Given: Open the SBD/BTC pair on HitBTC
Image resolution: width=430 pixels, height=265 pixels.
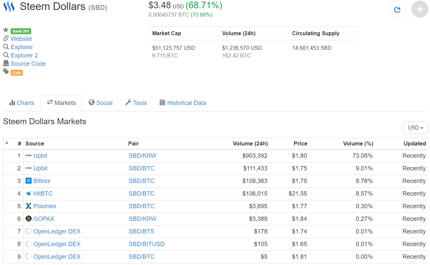Looking at the screenshot, I should click(142, 194).
